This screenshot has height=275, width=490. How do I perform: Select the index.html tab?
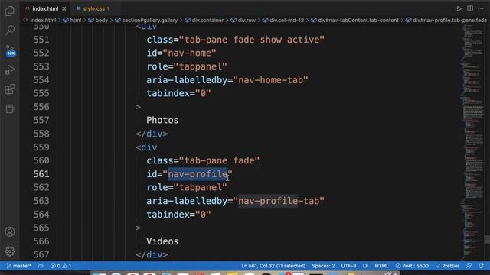(45, 8)
